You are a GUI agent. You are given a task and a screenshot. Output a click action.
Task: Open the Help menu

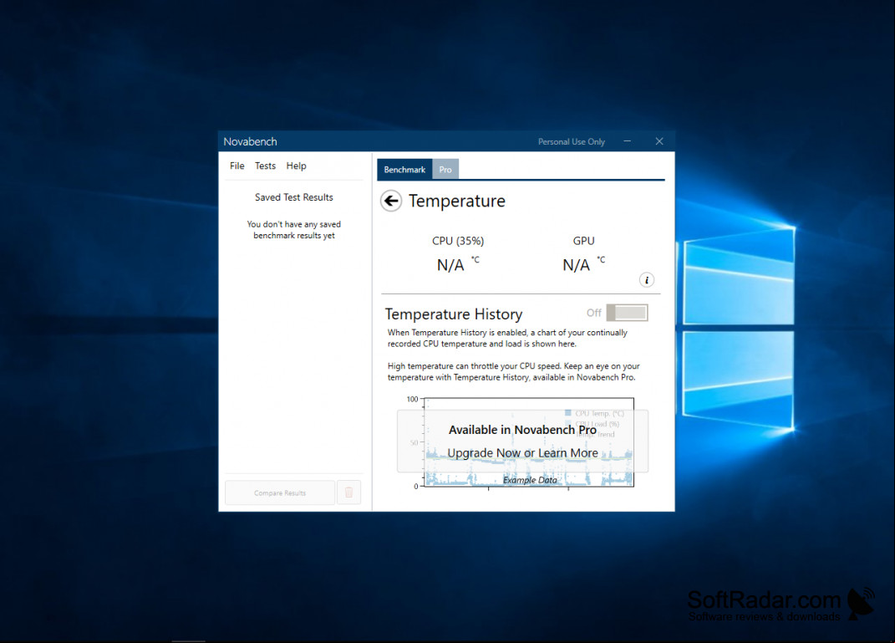coord(296,166)
